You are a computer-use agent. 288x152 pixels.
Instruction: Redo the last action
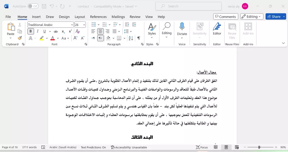(62, 6)
